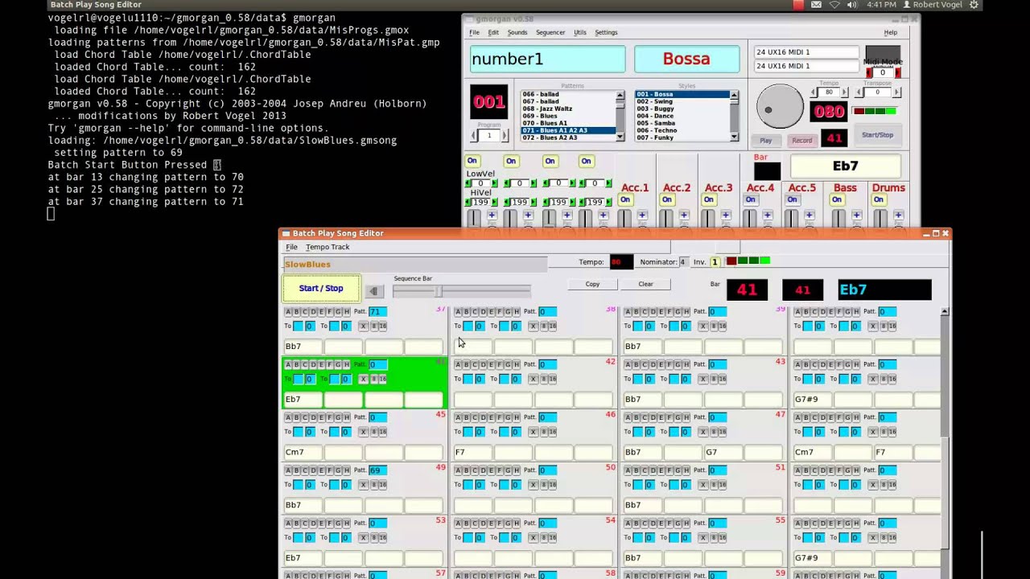Click the Clear button

[x=645, y=284]
